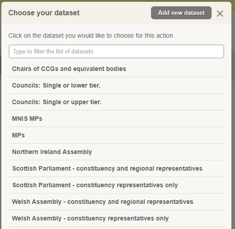Pick Councils: Single or upper tier dataset
Screen dimensions: 235x229
point(116,102)
